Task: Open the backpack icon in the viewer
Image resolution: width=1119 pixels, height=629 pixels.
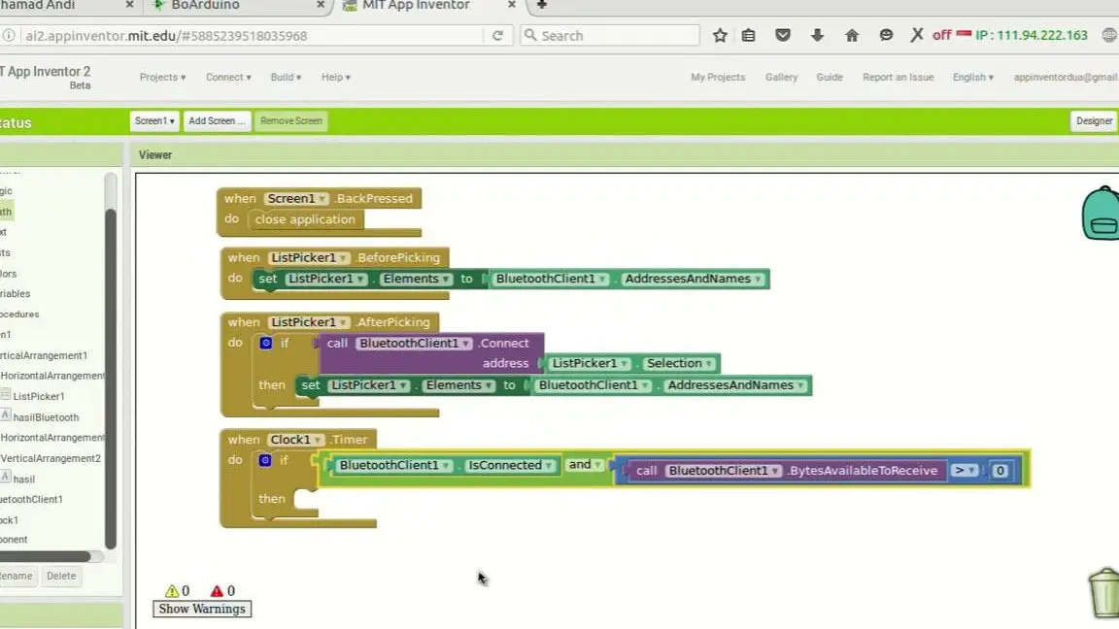Action: pos(1102,213)
